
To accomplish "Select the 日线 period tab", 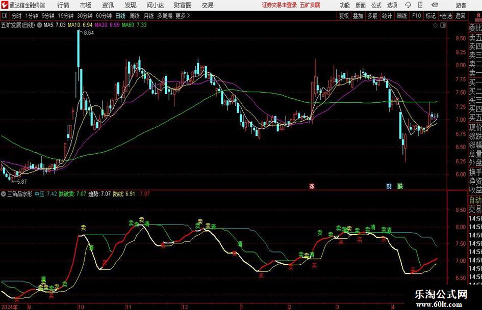I will [x=120, y=16].
